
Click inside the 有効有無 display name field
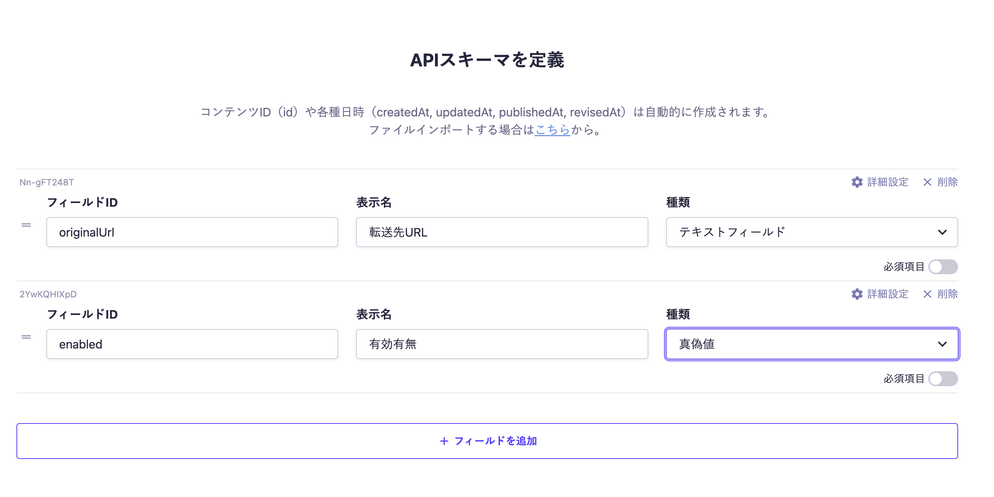click(501, 344)
